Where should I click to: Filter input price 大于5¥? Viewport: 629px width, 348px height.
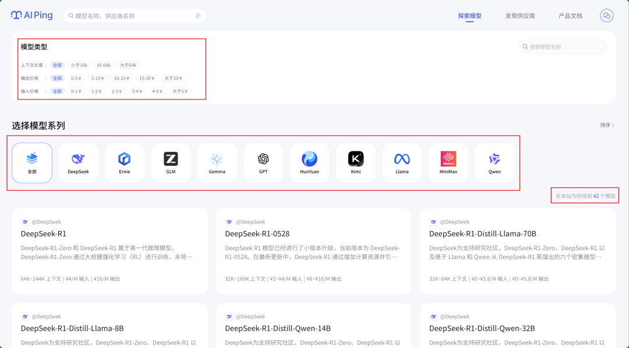tap(181, 91)
